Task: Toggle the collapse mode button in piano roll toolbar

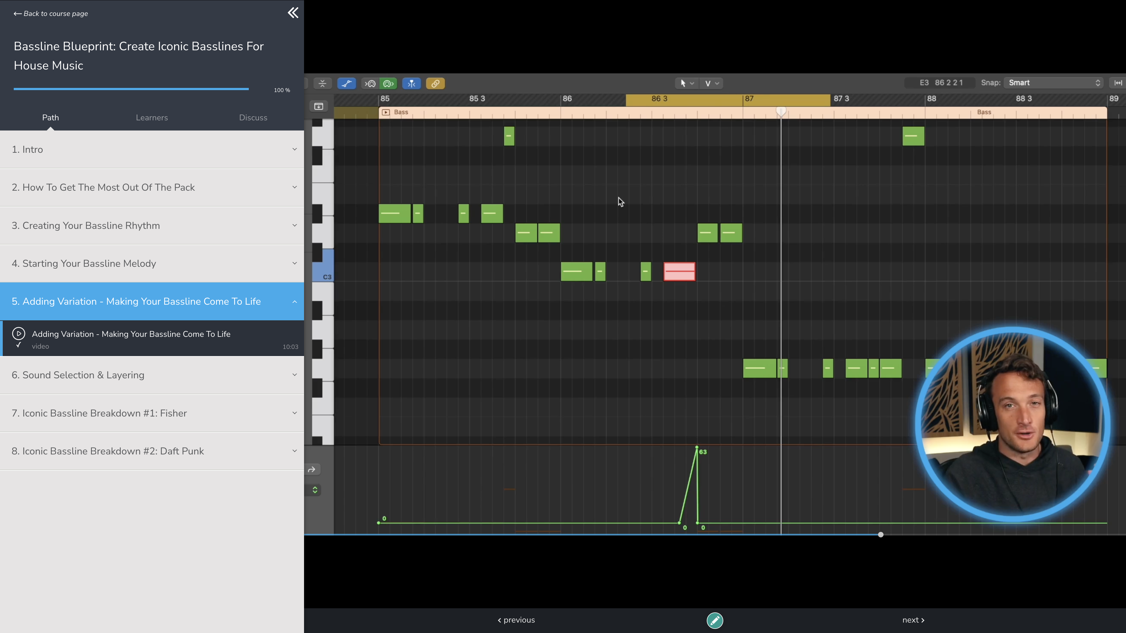Action: tap(322, 84)
